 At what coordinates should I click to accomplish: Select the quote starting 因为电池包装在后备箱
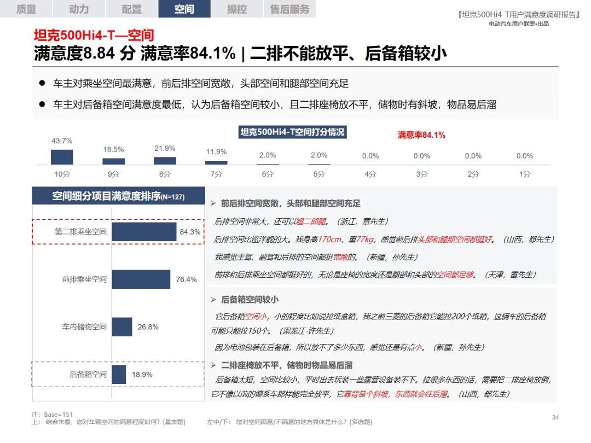coord(349,347)
